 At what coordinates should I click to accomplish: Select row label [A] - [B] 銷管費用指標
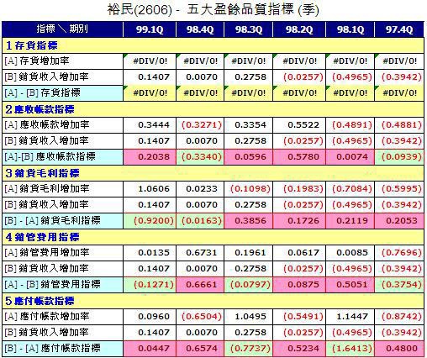62,285
